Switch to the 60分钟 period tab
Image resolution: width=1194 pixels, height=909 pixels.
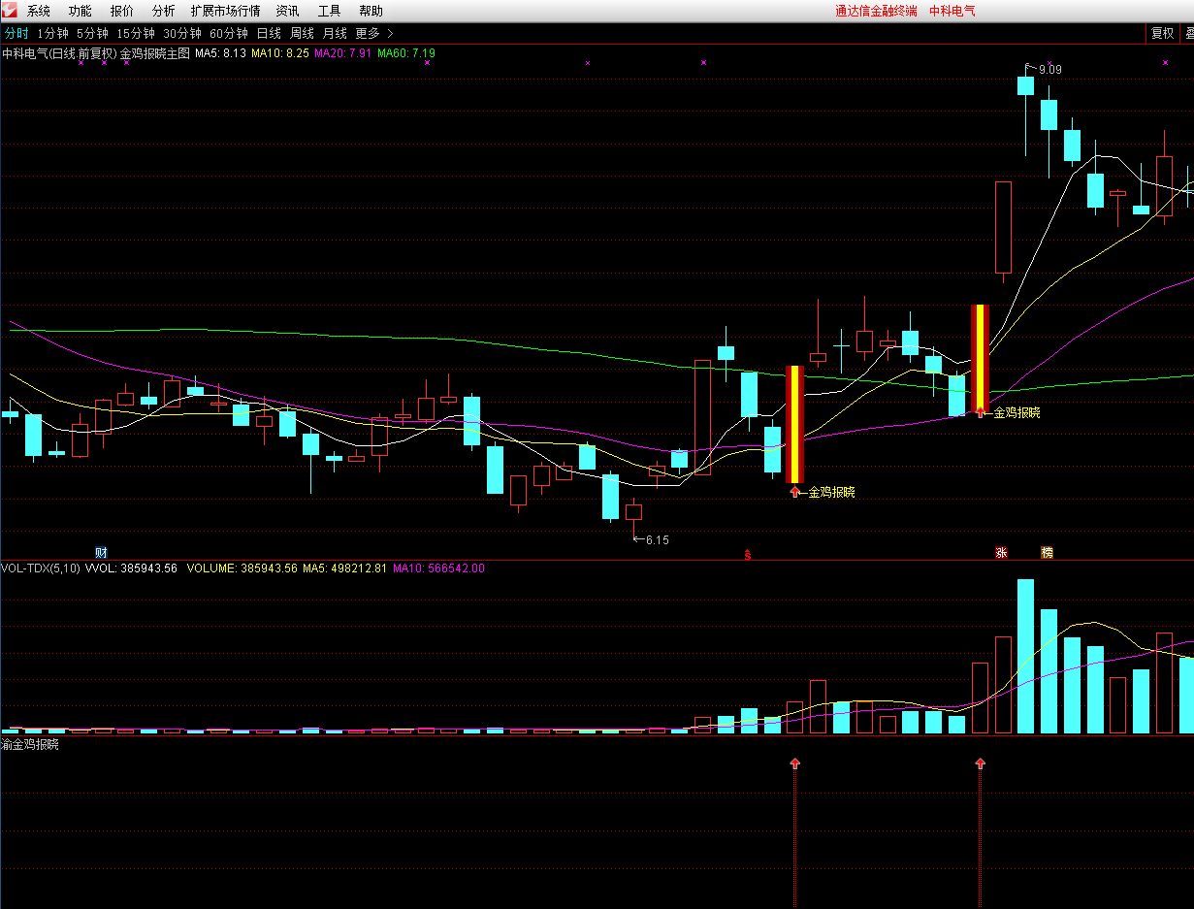229,33
